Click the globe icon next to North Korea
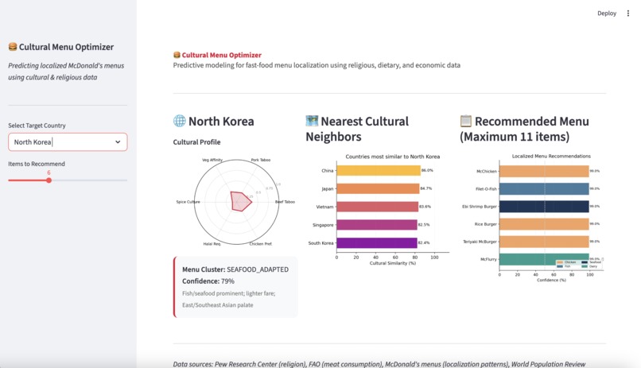 point(180,121)
